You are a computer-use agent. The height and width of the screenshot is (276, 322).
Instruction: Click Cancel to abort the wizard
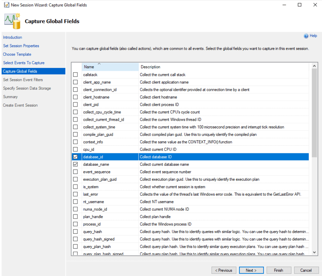[x=306, y=270]
